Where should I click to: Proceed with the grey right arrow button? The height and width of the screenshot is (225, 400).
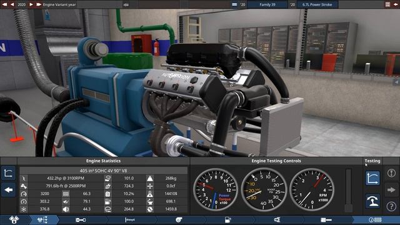pyautogui.click(x=391, y=190)
